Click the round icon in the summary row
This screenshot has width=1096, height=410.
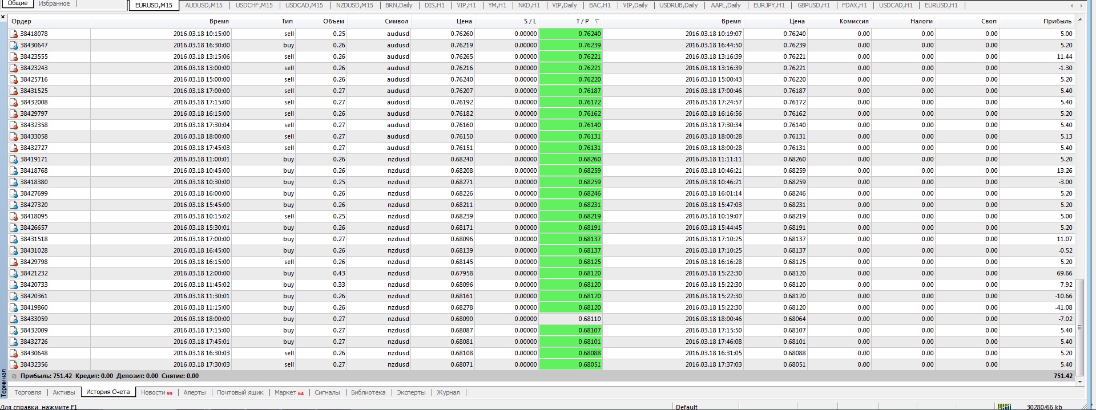(14, 376)
